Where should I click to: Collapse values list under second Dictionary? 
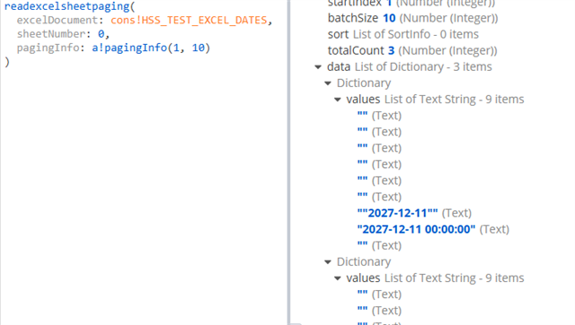338,278
